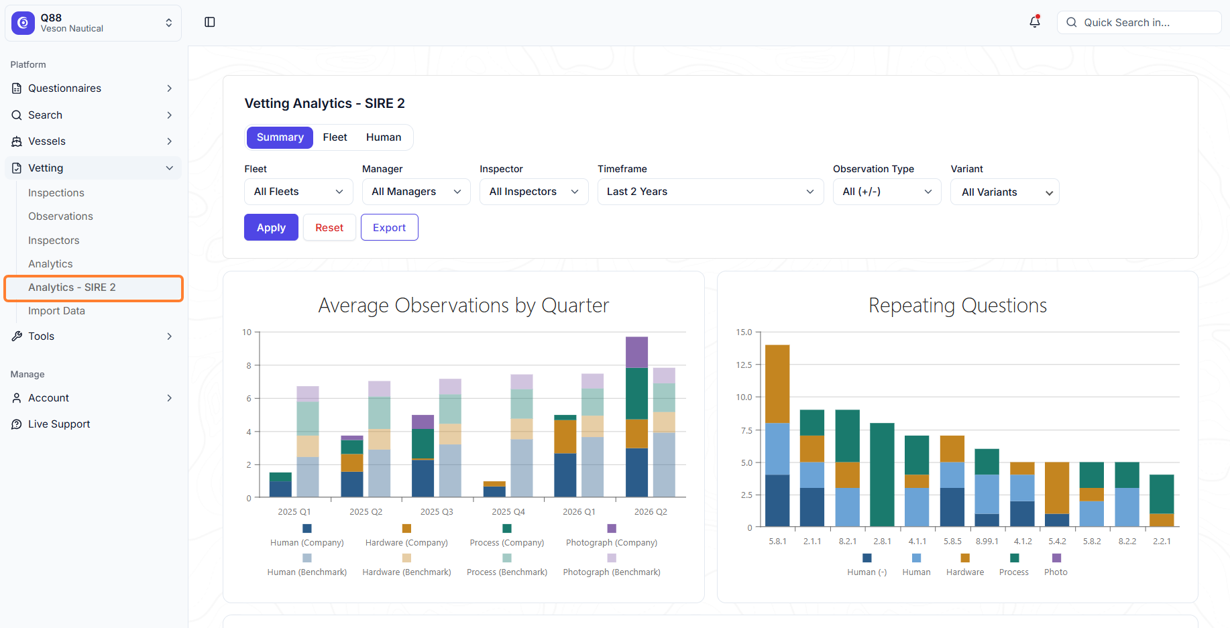Click the Vetting document icon
1230x628 pixels.
tap(17, 168)
